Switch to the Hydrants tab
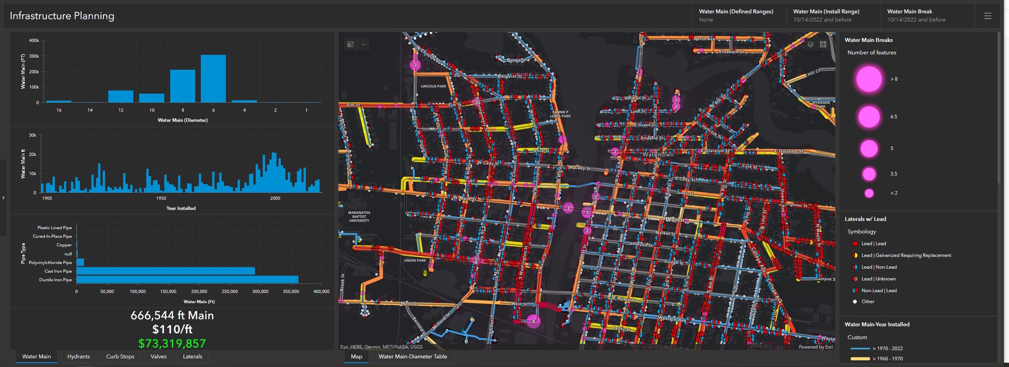This screenshot has width=1009, height=367. point(78,356)
